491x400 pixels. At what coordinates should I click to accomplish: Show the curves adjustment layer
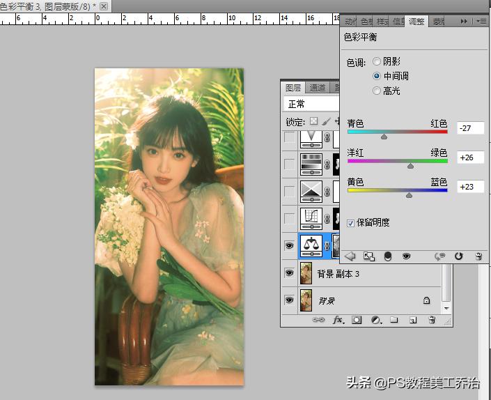[289, 219]
